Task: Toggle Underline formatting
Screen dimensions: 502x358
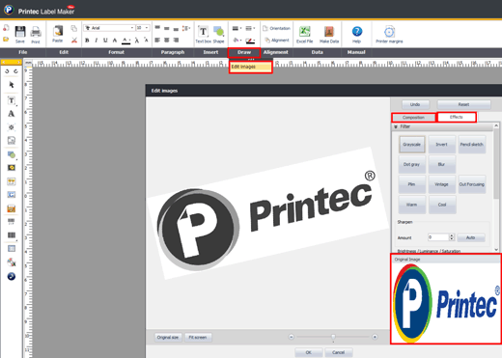Action: click(x=105, y=41)
